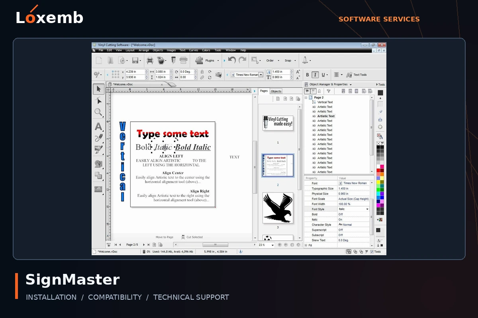This screenshot has width=478, height=318.
Task: Toggle the lock button in Object Manager
Action: click(x=319, y=91)
